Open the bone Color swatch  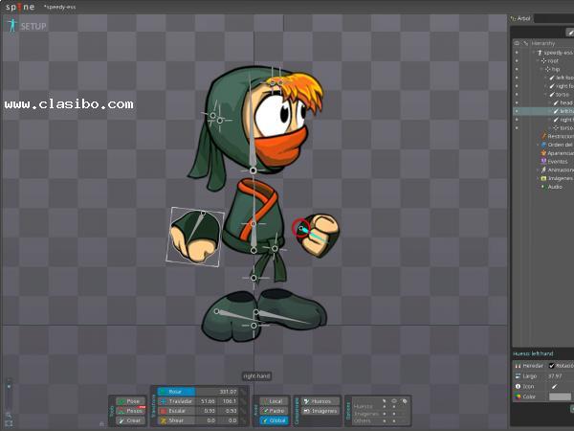tap(560, 397)
